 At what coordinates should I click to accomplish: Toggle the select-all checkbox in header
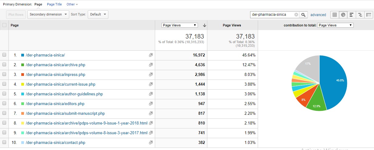4,25
